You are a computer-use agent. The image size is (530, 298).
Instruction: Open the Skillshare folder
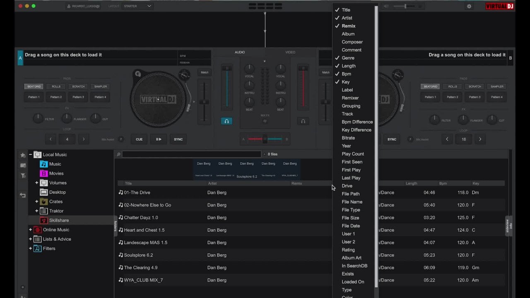point(58,221)
